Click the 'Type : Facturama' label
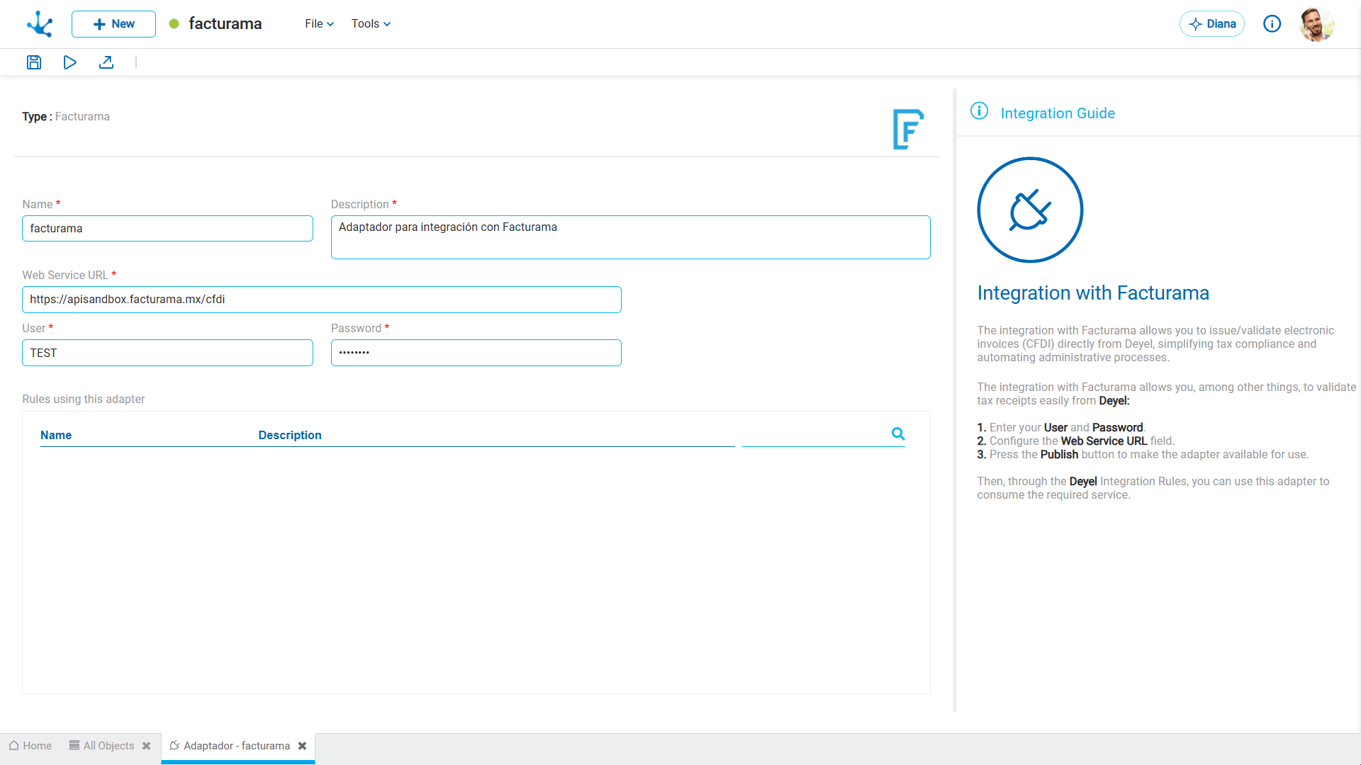This screenshot has width=1361, height=765. pos(66,117)
